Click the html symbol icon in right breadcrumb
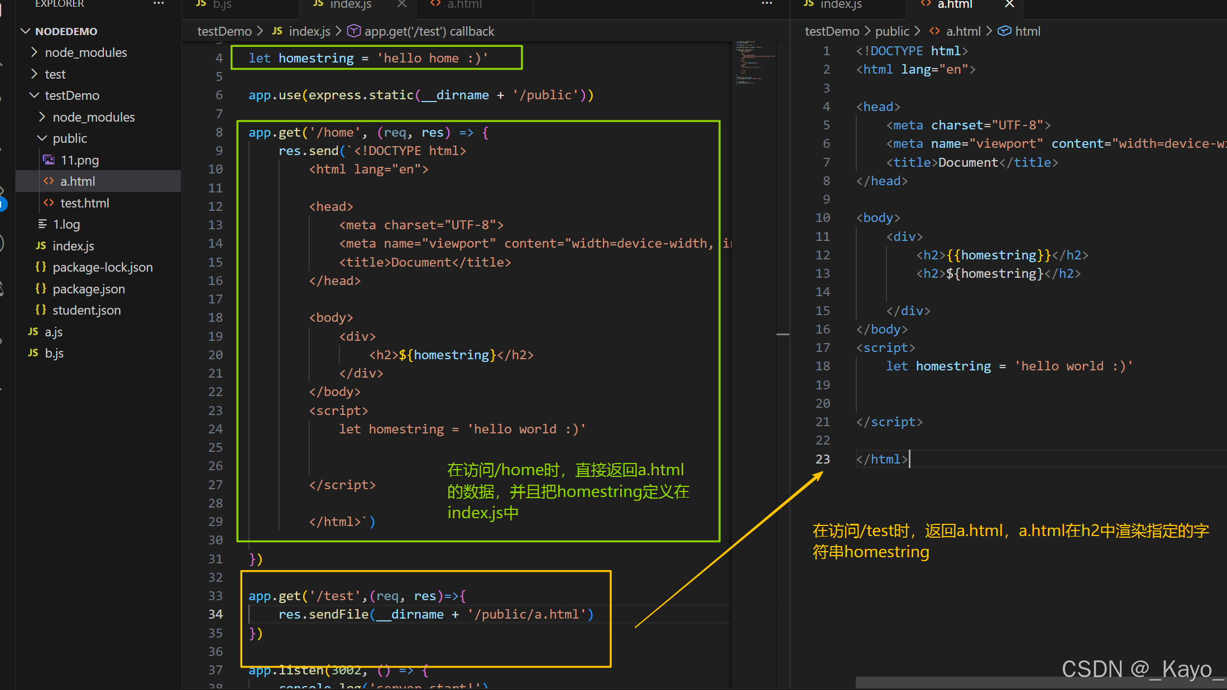Viewport: 1227px width, 690px height. [1004, 31]
